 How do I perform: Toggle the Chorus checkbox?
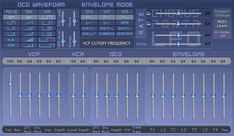click(x=149, y=13)
